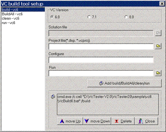
Task: Highlight "run - vc6" list item
Action: point(23,23)
